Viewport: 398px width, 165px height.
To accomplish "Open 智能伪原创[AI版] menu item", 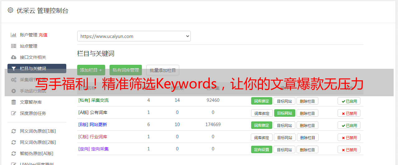I will pyautogui.click(x=37, y=153).
